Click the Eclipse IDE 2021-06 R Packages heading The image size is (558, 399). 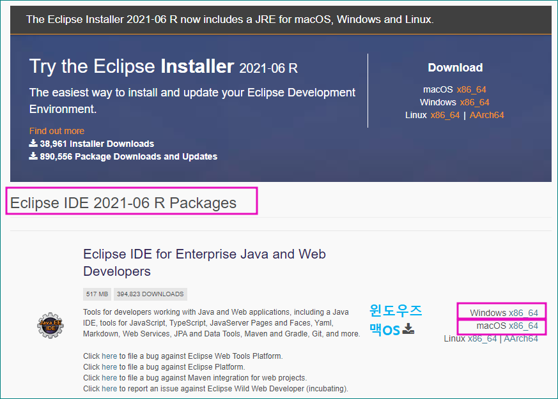[x=123, y=203]
